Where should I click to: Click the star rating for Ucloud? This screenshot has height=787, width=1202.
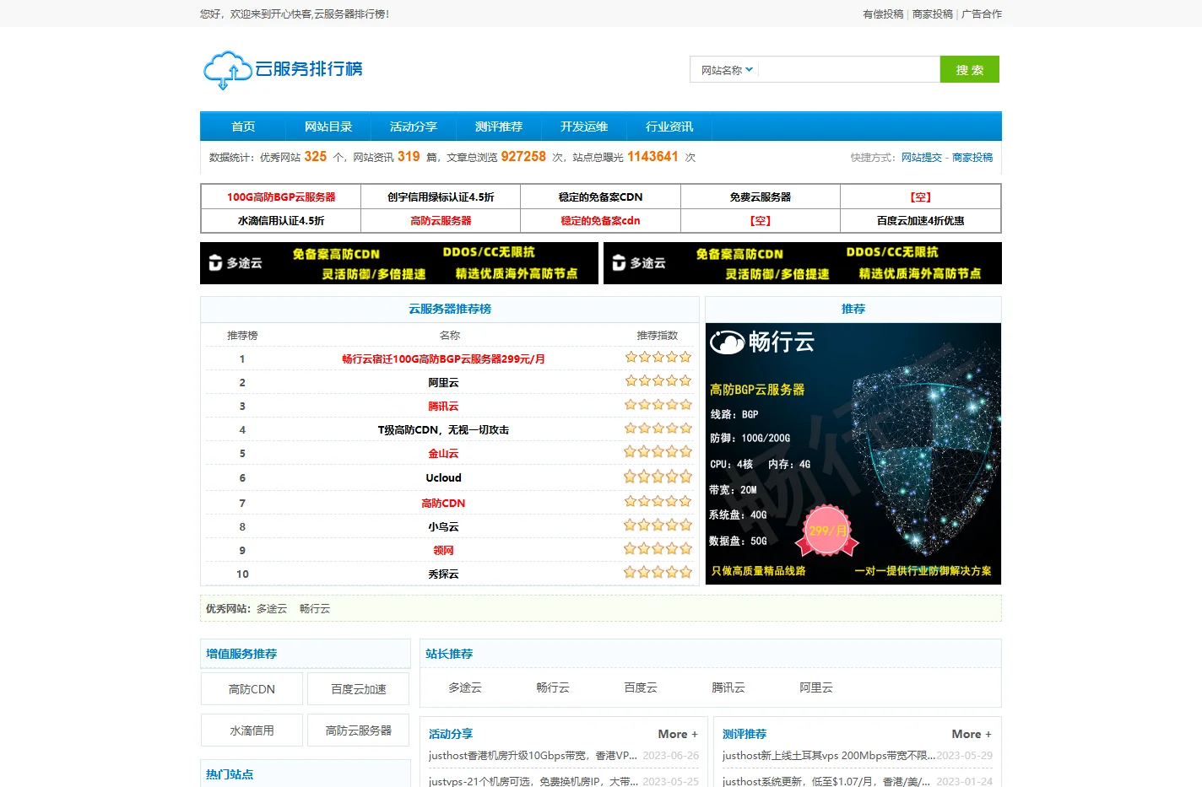(x=658, y=477)
